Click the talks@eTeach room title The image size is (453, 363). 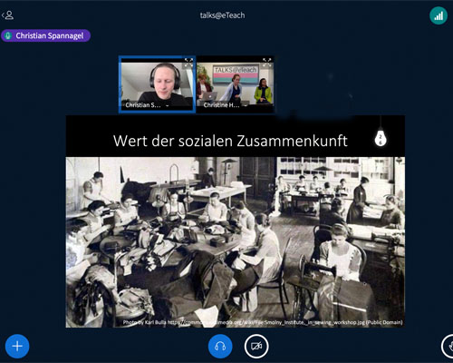222,15
